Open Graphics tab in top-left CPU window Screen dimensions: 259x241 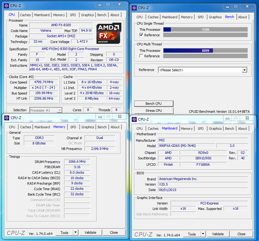pyautogui.click(x=87, y=15)
